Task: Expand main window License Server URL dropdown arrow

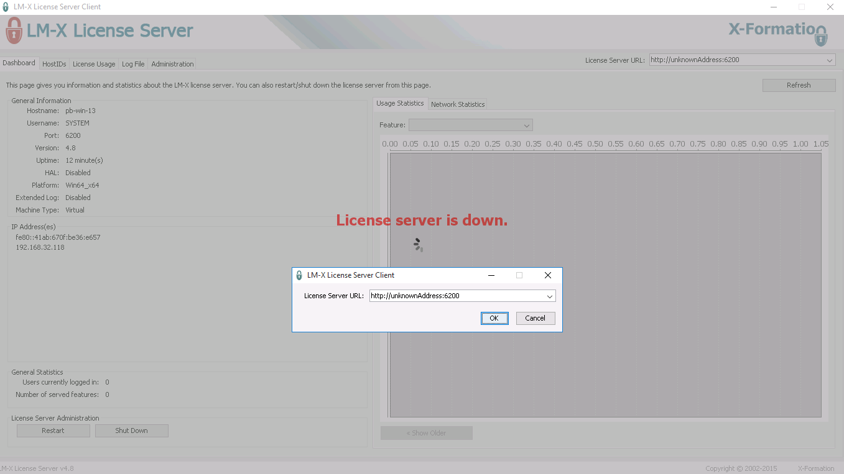Action: [x=830, y=60]
